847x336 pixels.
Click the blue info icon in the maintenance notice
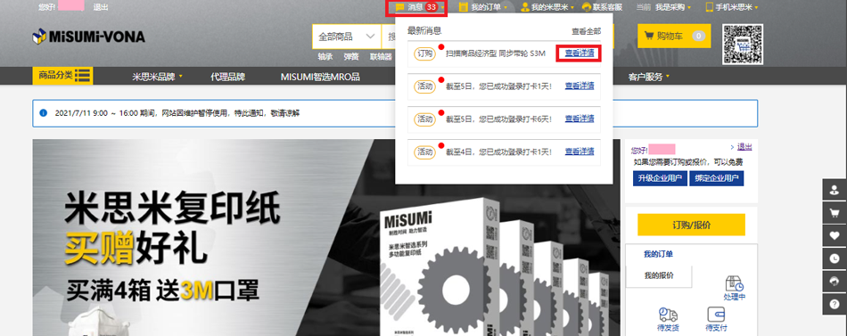pyautogui.click(x=43, y=113)
